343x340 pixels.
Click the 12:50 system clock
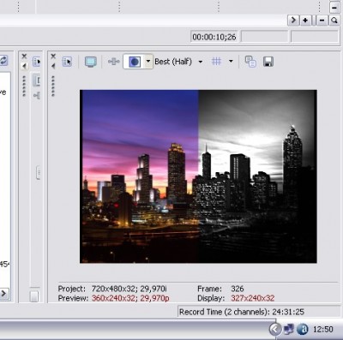click(x=322, y=330)
